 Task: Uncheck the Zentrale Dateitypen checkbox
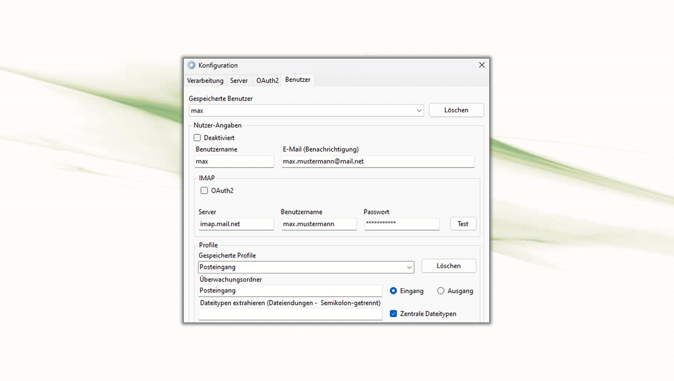click(393, 314)
